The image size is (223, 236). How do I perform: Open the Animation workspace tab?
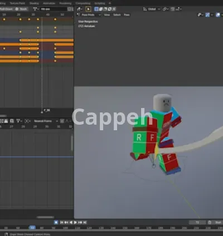[x=49, y=3]
